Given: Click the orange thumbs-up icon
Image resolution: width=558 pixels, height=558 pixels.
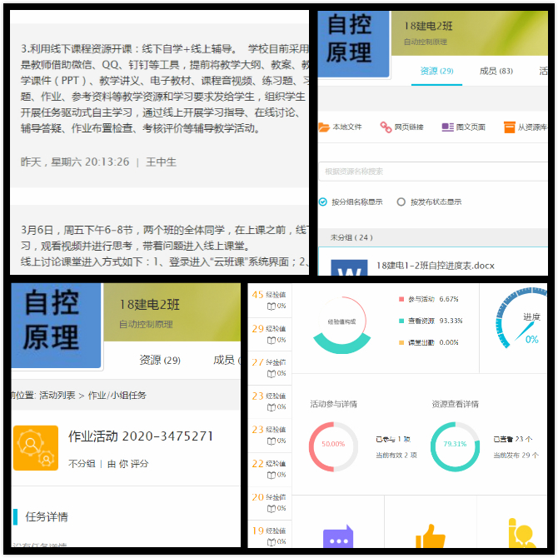Looking at the screenshot, I should [x=430, y=537].
